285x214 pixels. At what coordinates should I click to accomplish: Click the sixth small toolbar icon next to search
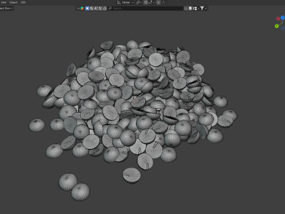pos(104,8)
